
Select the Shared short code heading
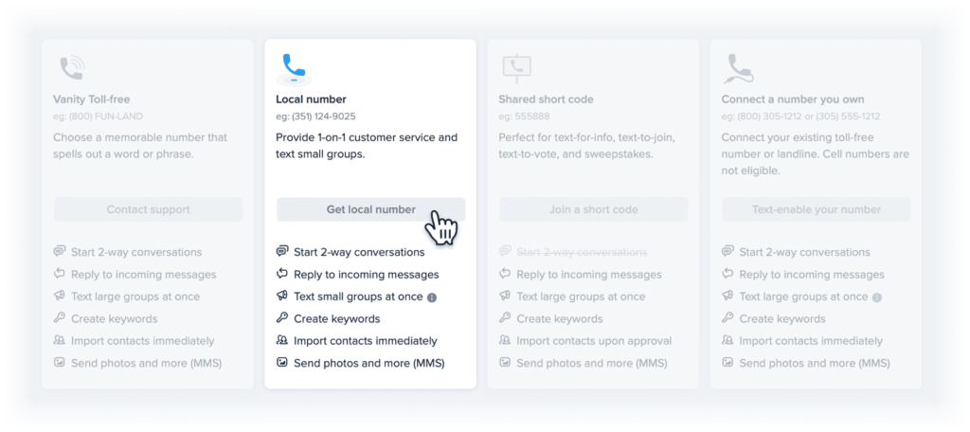pos(546,99)
